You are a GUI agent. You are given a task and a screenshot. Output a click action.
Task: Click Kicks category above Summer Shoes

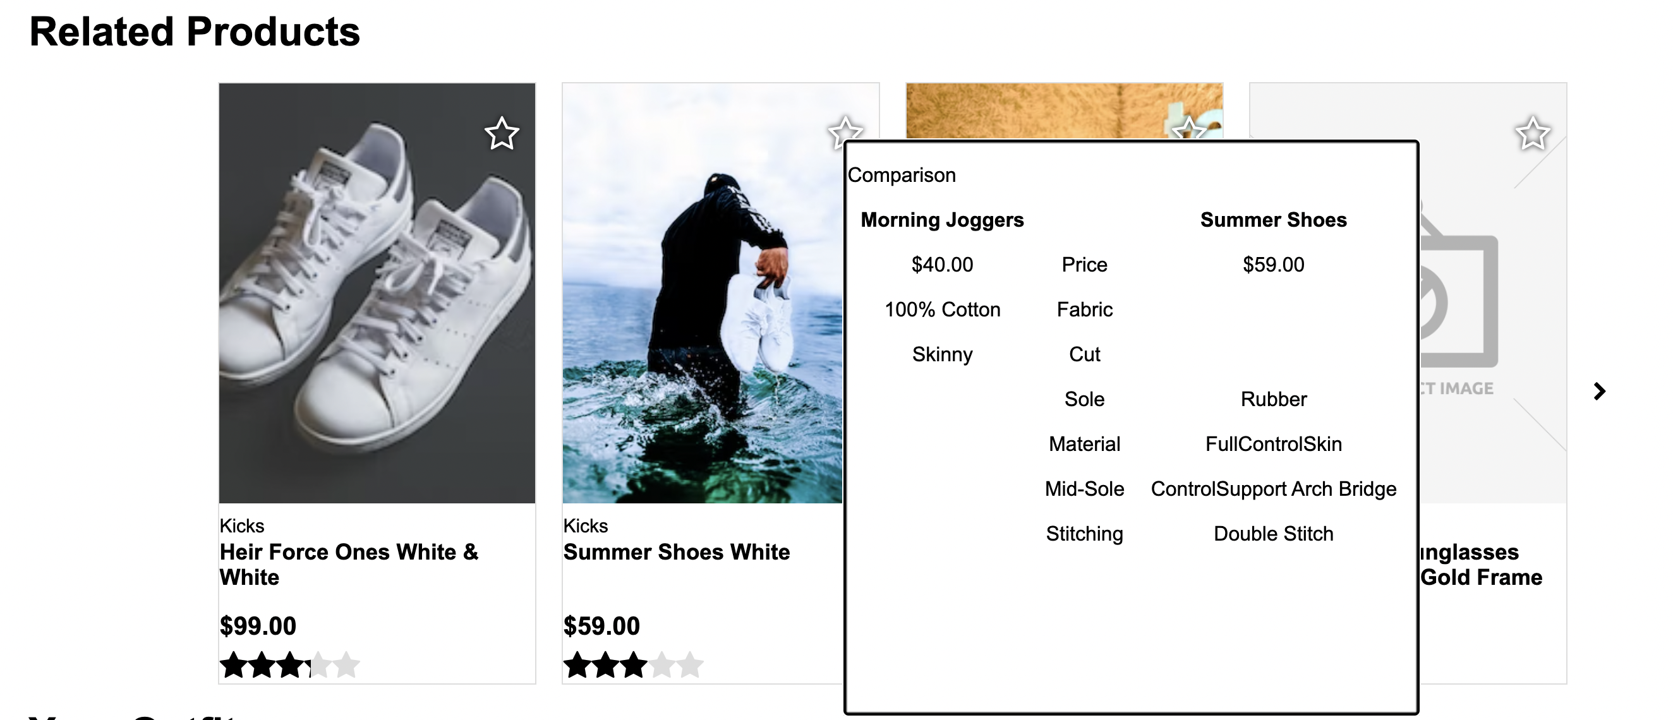click(586, 525)
